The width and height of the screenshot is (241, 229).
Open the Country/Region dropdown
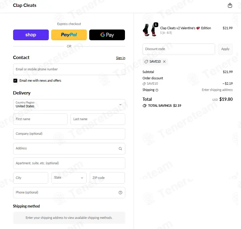(x=69, y=105)
